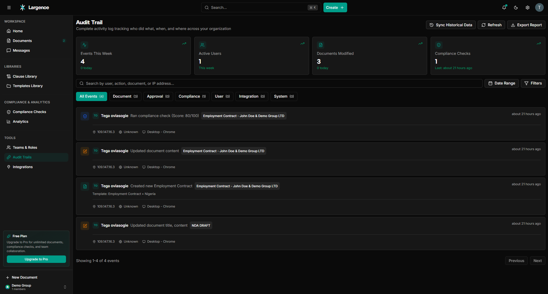This screenshot has height=294, width=548.
Task: Click Free Plan sparkle icon
Action: click(x=9, y=236)
